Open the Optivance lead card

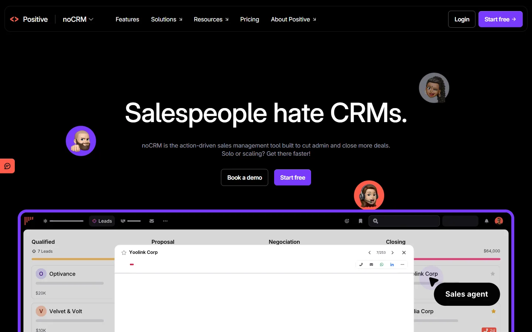[73, 282]
